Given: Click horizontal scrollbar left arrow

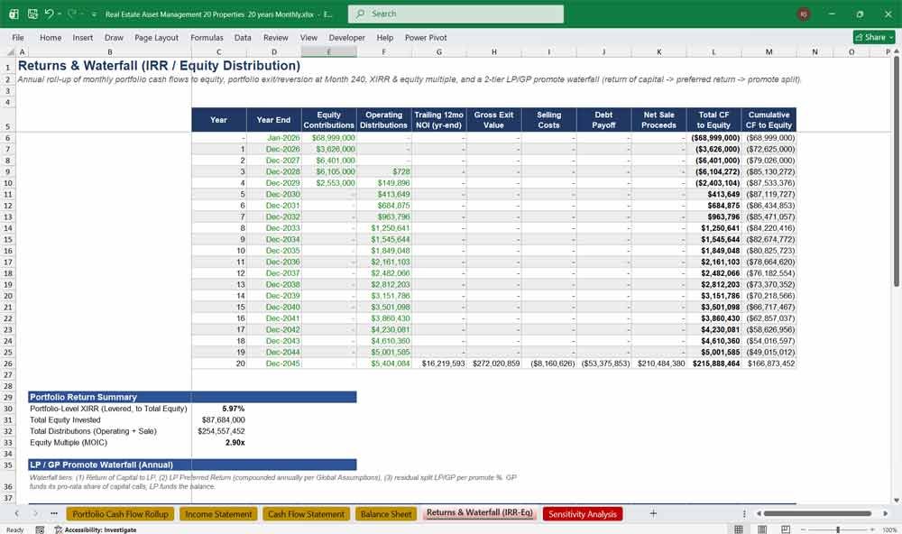Looking at the screenshot, I should coord(759,513).
